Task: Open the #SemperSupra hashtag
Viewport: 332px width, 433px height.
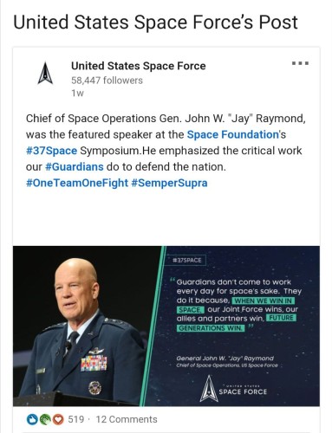Action: click(x=169, y=183)
